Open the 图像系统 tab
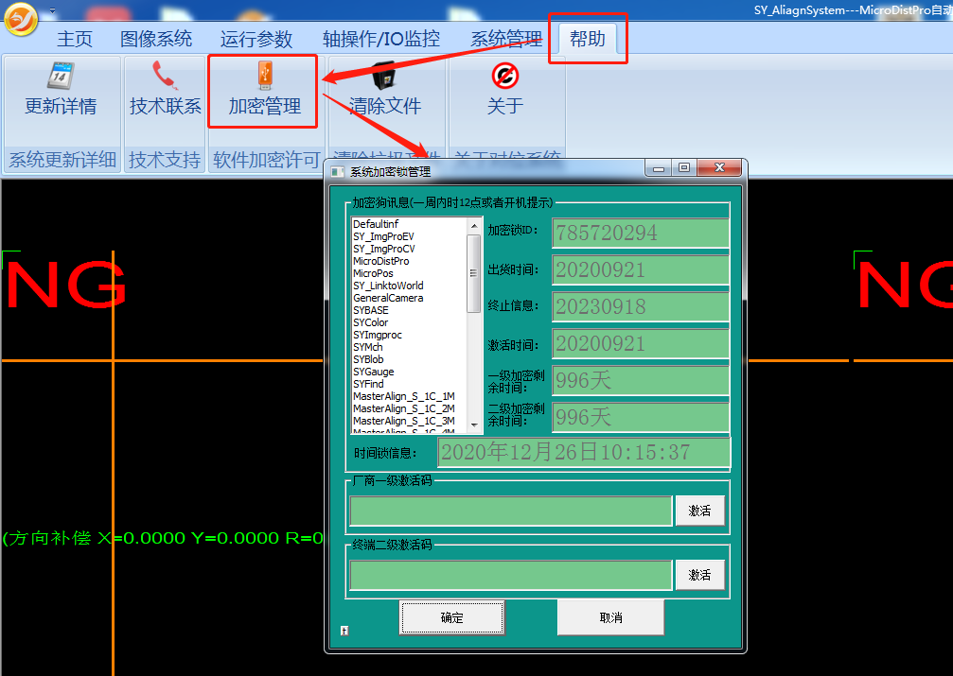953x676 pixels. tap(156, 39)
